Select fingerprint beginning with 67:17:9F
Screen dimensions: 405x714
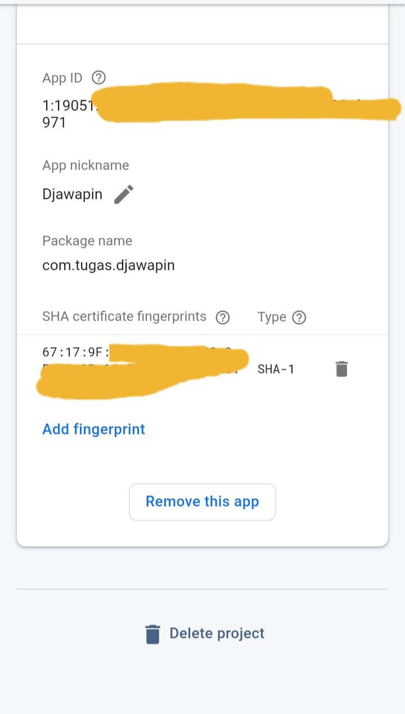[x=74, y=353]
